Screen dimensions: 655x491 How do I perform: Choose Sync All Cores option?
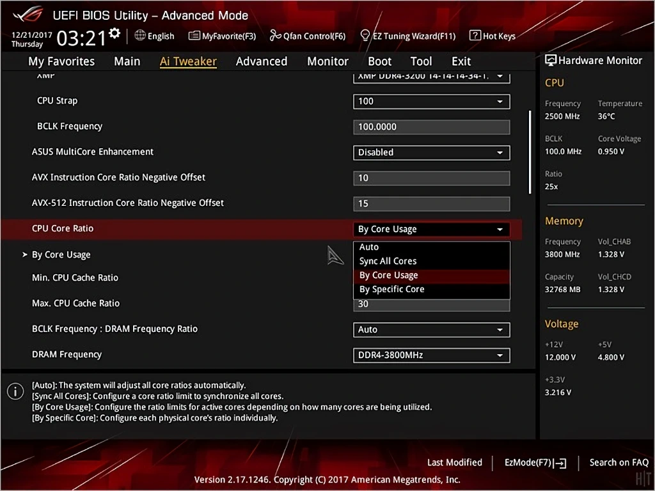coord(432,261)
